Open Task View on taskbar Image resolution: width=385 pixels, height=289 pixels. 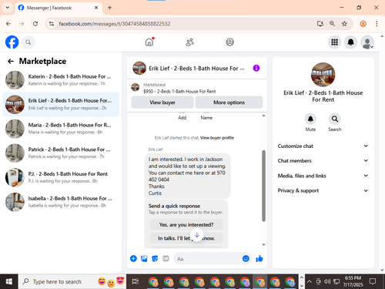pos(136,281)
